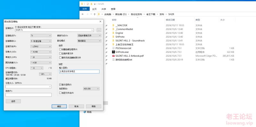Open the 路径模式 dropdown

click(x=89, y=41)
